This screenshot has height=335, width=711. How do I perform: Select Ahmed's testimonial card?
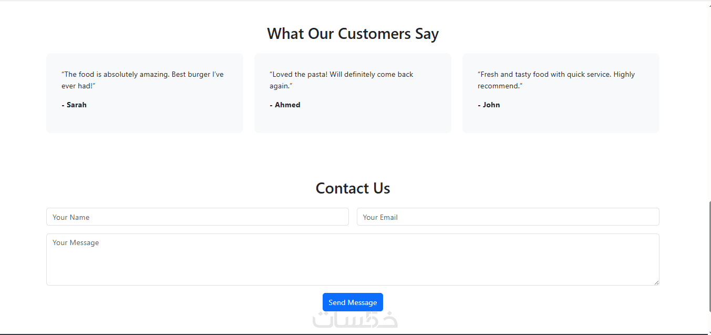tap(353, 121)
